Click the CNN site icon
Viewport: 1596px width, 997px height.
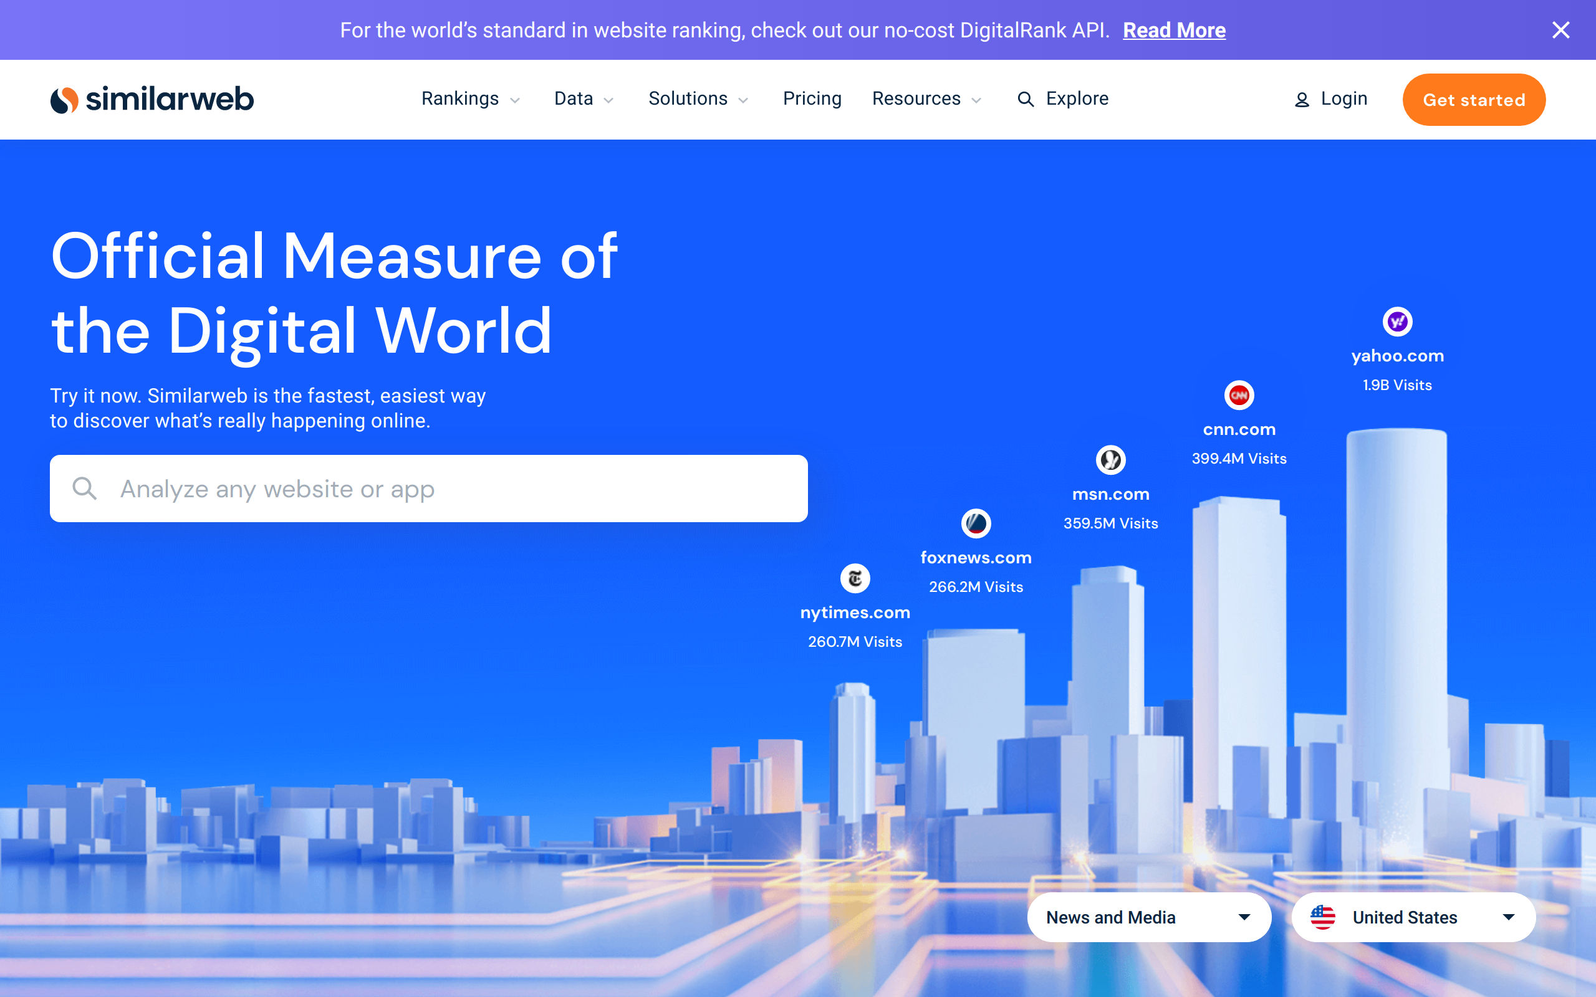point(1239,396)
